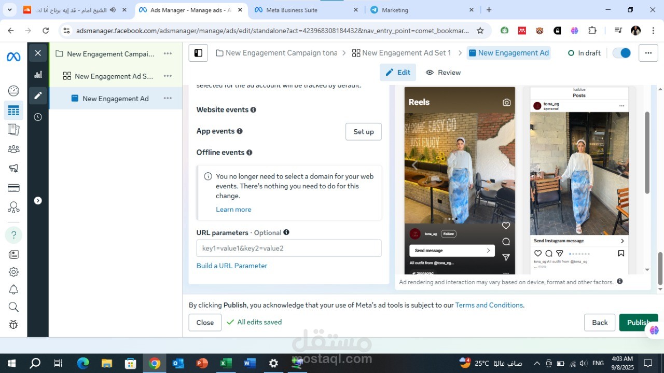Switch to the Edit tab
This screenshot has width=664, height=373.
[x=398, y=73]
